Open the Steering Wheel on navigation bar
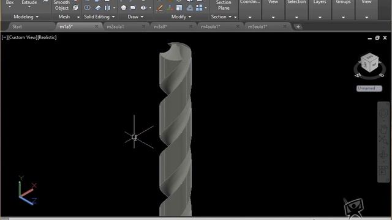Image resolution: width=392 pixels, height=220 pixels. [383, 113]
